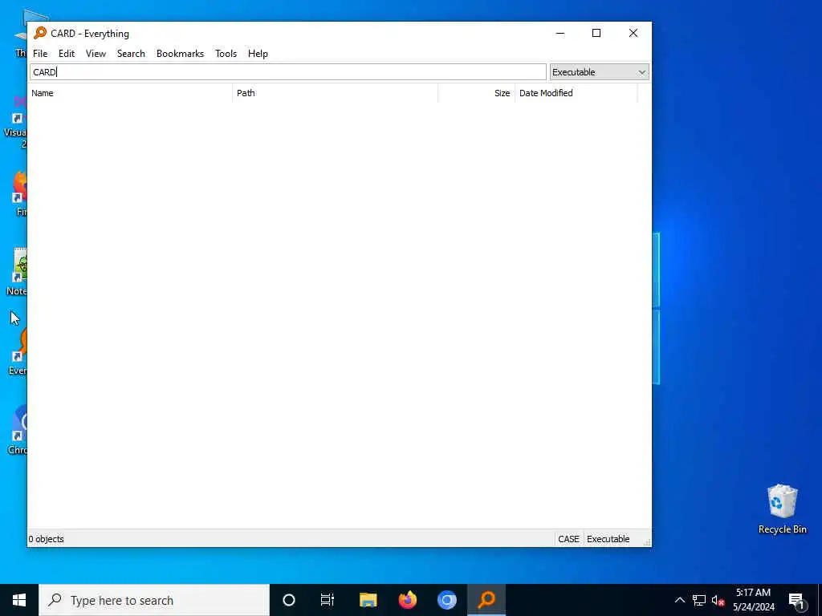Expand the Executable filter dropdown
The height and width of the screenshot is (616, 822).
point(599,71)
